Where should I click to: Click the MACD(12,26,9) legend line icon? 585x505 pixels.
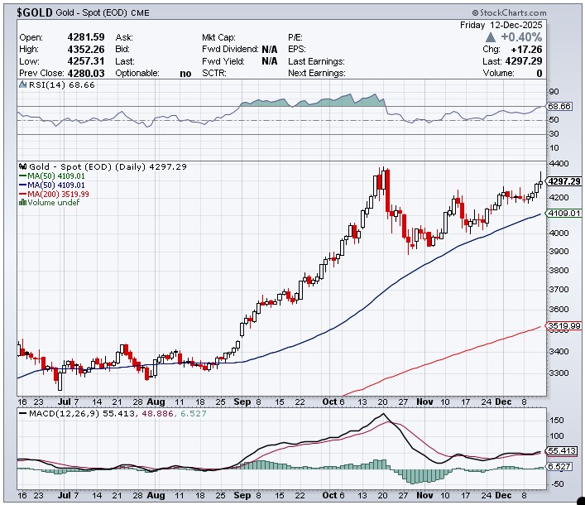point(22,411)
